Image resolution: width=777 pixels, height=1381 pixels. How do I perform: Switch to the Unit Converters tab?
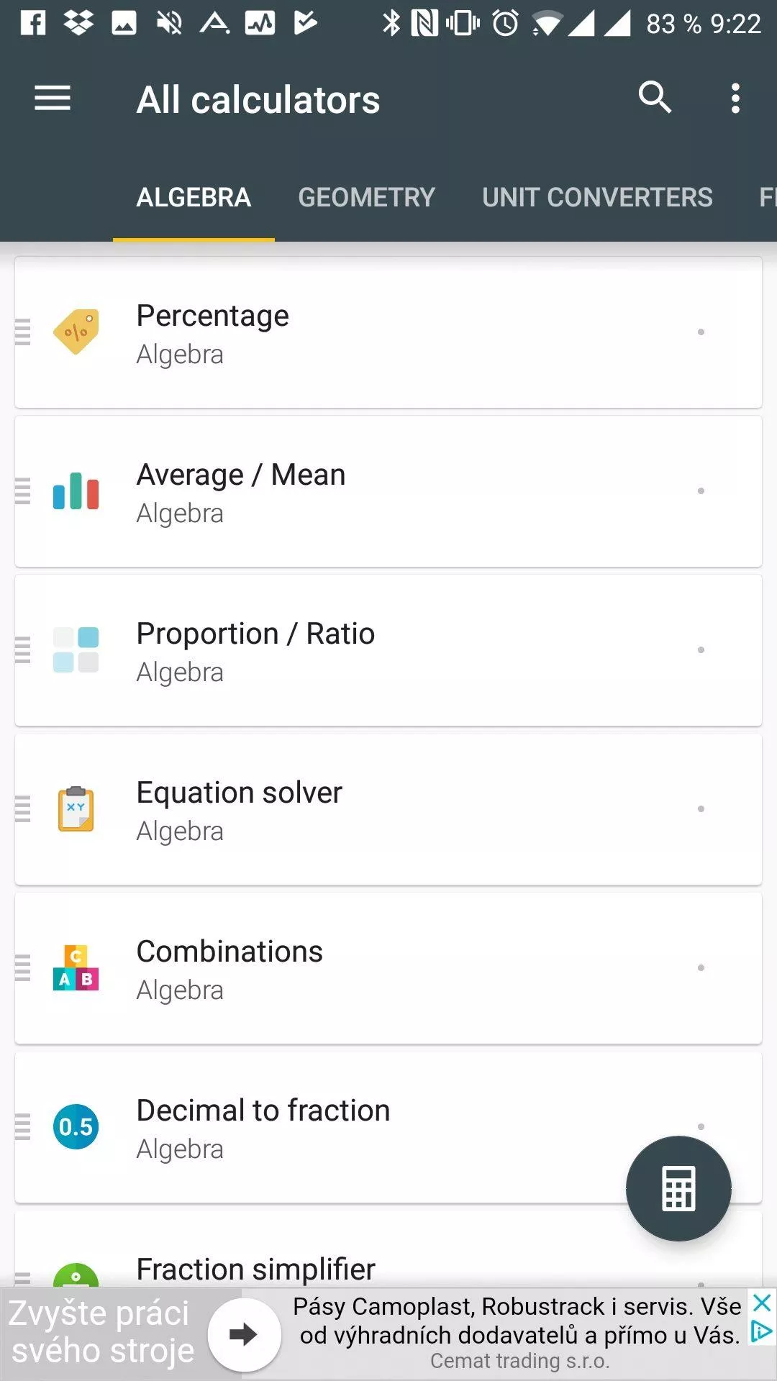pos(597,197)
